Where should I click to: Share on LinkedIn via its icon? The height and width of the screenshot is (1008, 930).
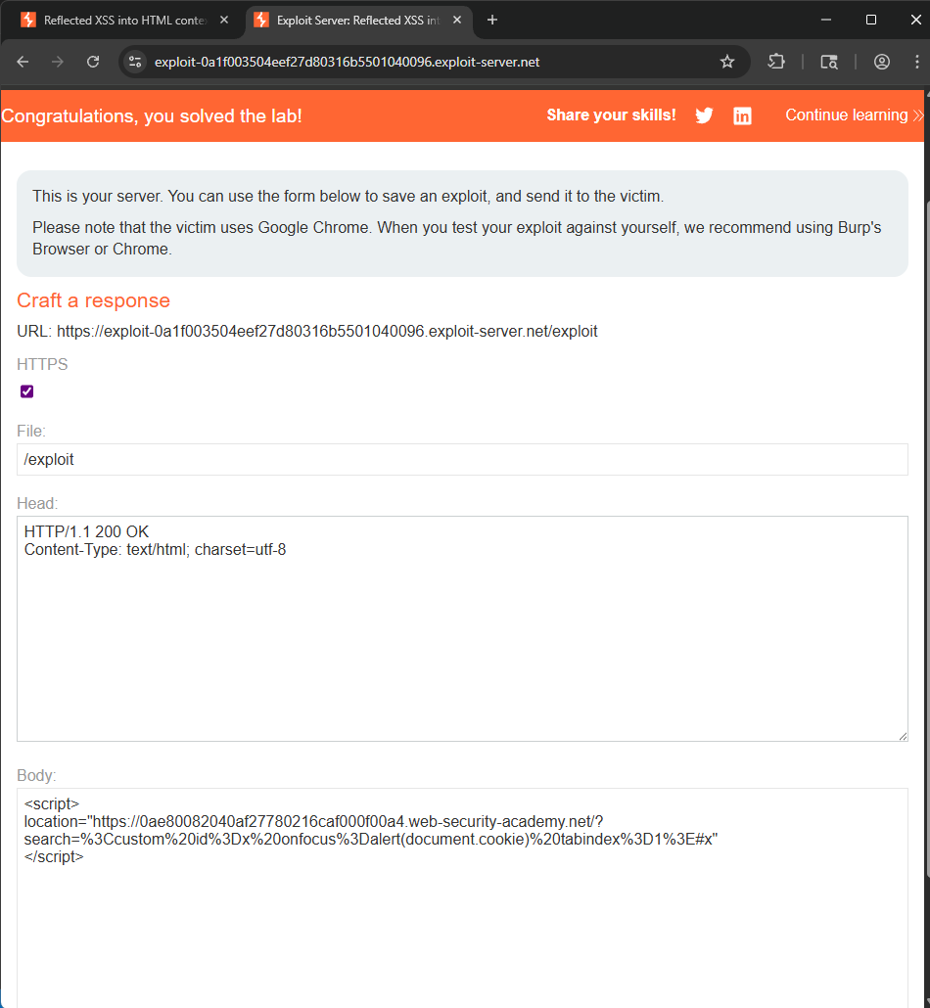(742, 115)
